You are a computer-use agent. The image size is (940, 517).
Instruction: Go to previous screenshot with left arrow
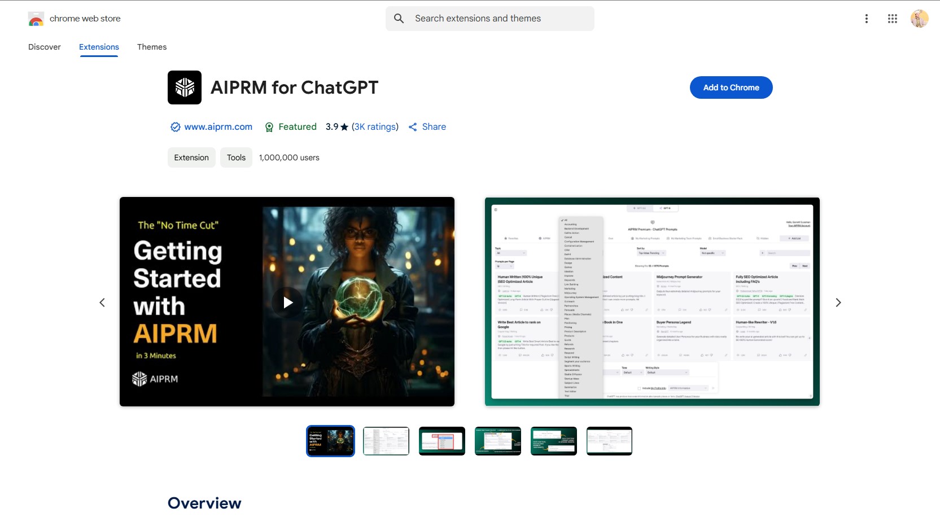click(x=102, y=303)
